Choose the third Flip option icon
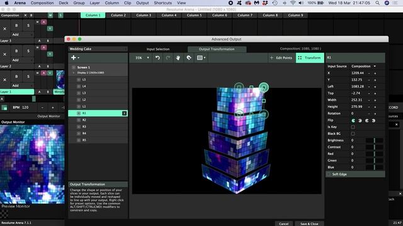Image resolution: width=403 pixels, height=226 pixels. coord(366,121)
